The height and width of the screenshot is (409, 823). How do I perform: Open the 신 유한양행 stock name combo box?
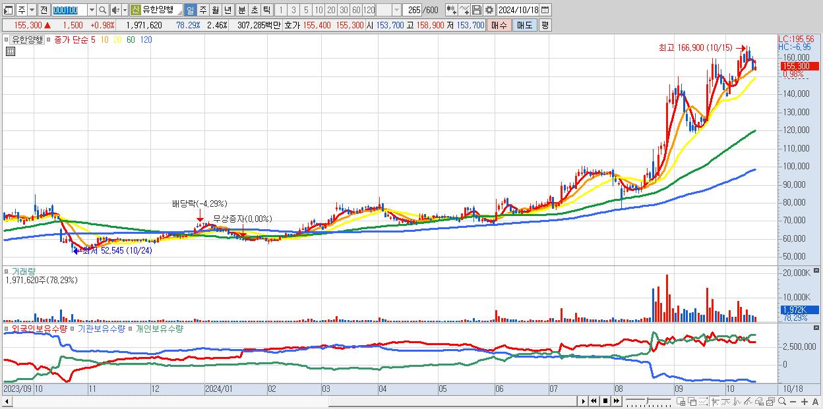coord(156,10)
